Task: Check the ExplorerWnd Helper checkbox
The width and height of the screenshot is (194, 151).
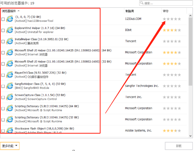Action: click(3, 31)
